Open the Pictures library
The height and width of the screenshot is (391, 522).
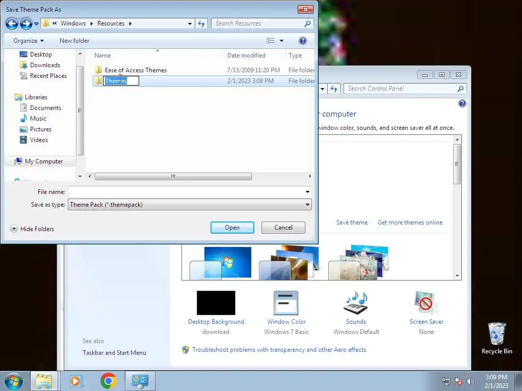tap(36, 129)
